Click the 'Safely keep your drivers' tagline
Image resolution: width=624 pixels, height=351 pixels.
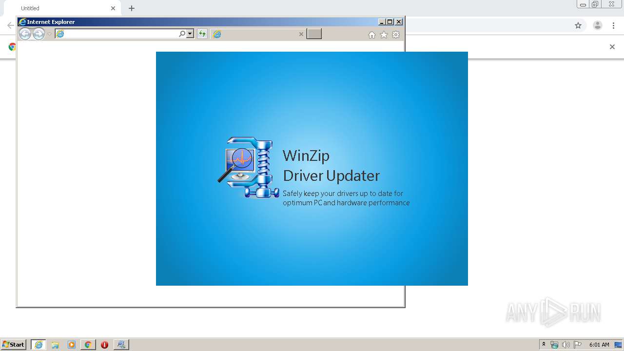pos(346,198)
